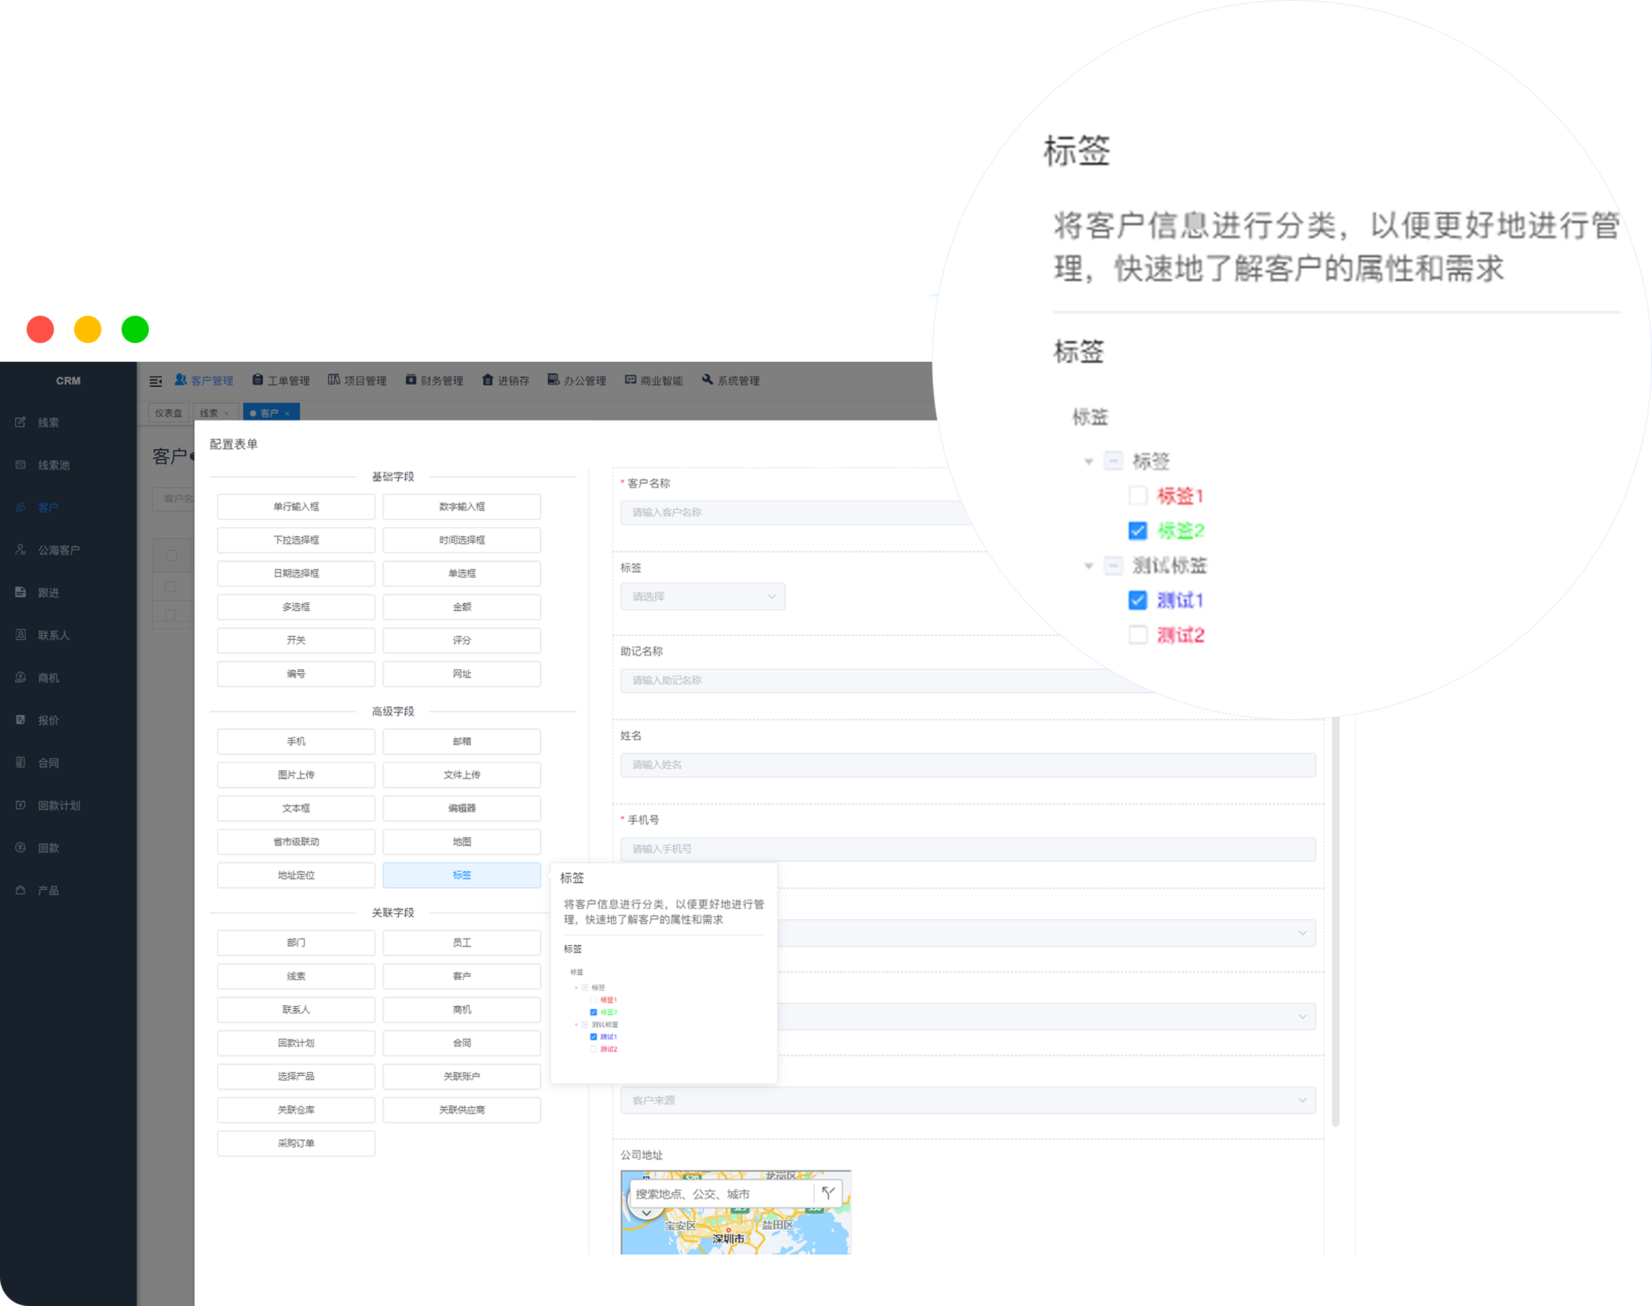Open the 标签 请选择 dropdown
Image resolution: width=1652 pixels, height=1306 pixels.
(x=702, y=596)
